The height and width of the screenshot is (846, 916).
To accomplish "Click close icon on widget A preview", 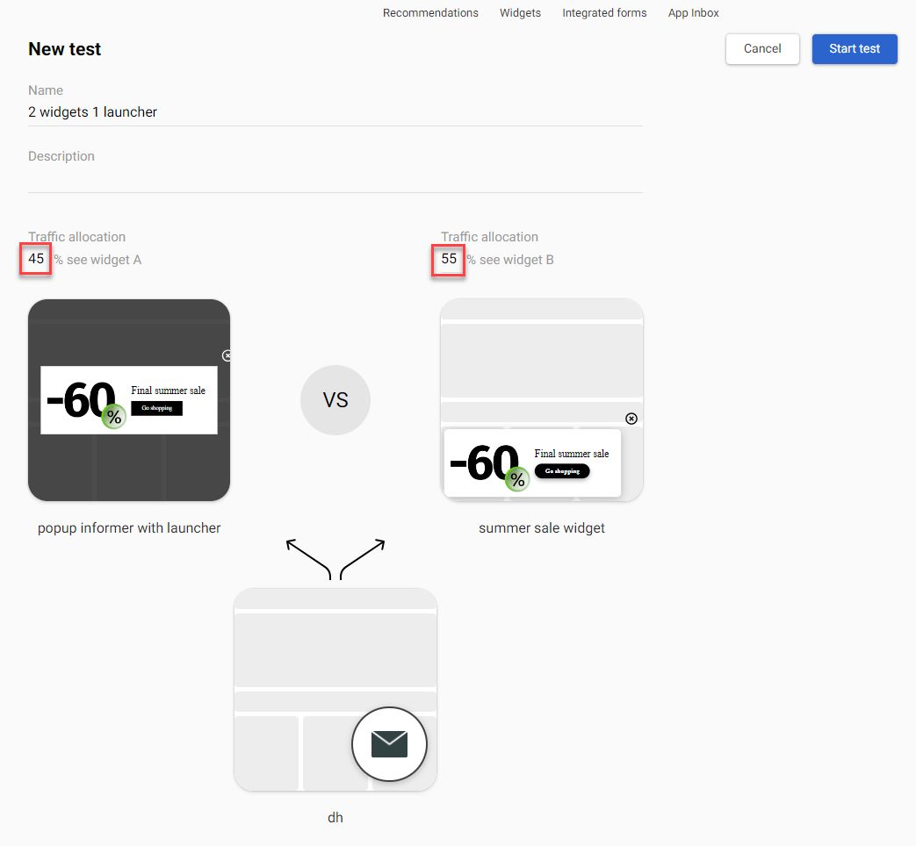I will tap(227, 355).
